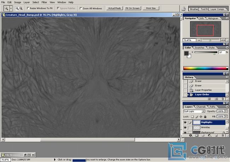This screenshot has height=162, width=230.
Task: Open the Edit menu
Action: click(x=10, y=2)
